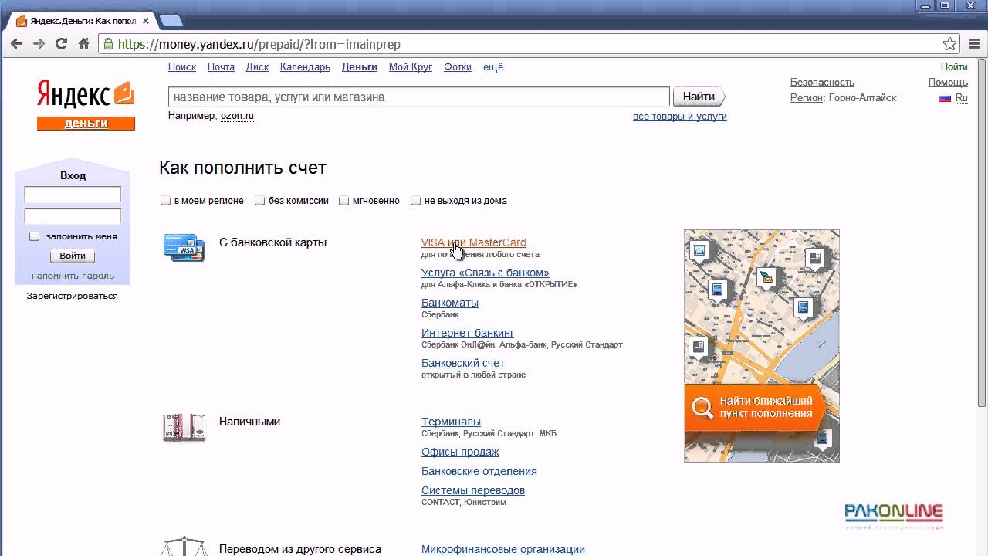Click the bank card icon
The width and height of the screenshot is (988, 556).
pyautogui.click(x=184, y=248)
